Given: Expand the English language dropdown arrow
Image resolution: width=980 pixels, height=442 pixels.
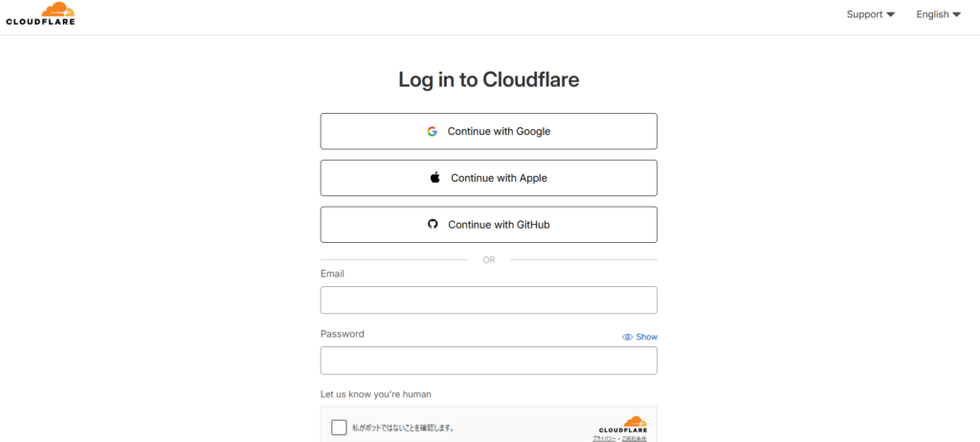Looking at the screenshot, I should click(x=956, y=15).
